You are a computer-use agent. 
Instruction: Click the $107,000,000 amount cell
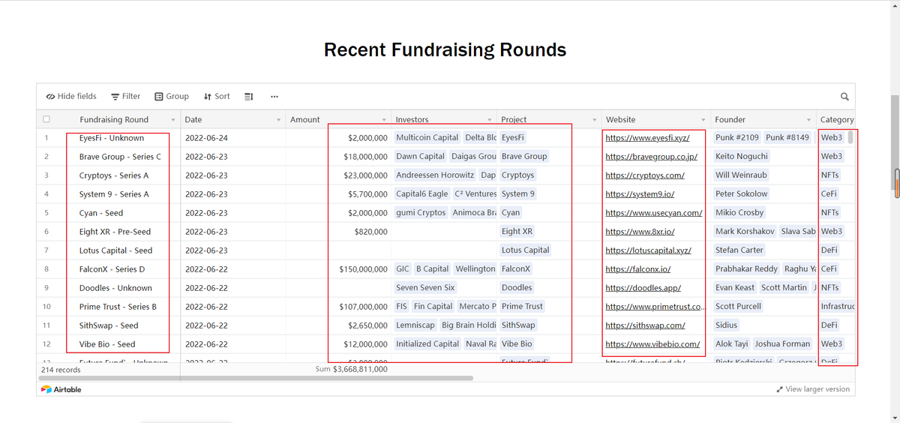pos(339,307)
